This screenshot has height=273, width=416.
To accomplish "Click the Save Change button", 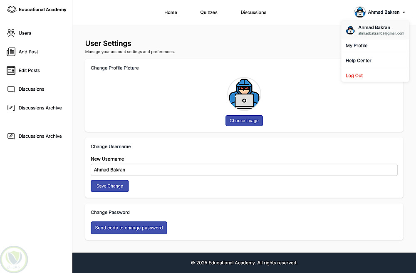I will 110,186.
